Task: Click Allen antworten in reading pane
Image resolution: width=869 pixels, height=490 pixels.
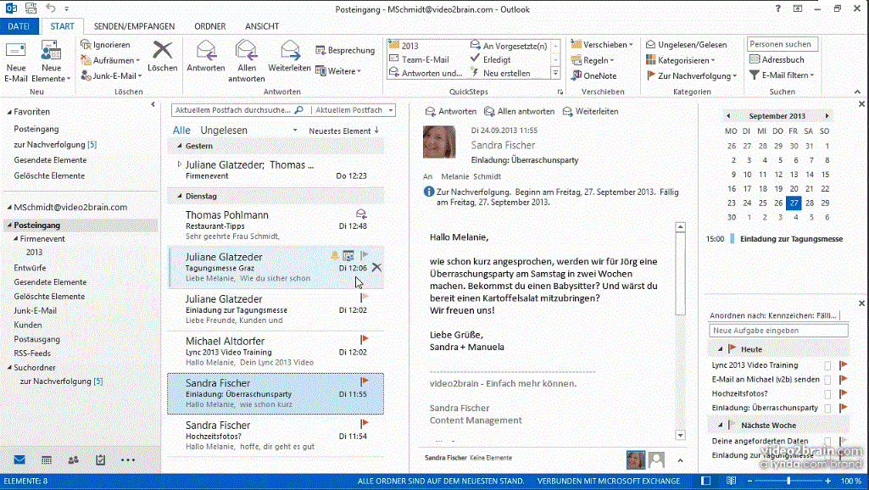Action: point(519,111)
